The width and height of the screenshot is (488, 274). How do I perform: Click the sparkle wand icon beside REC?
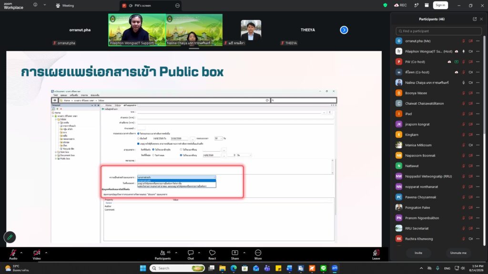coord(417,5)
